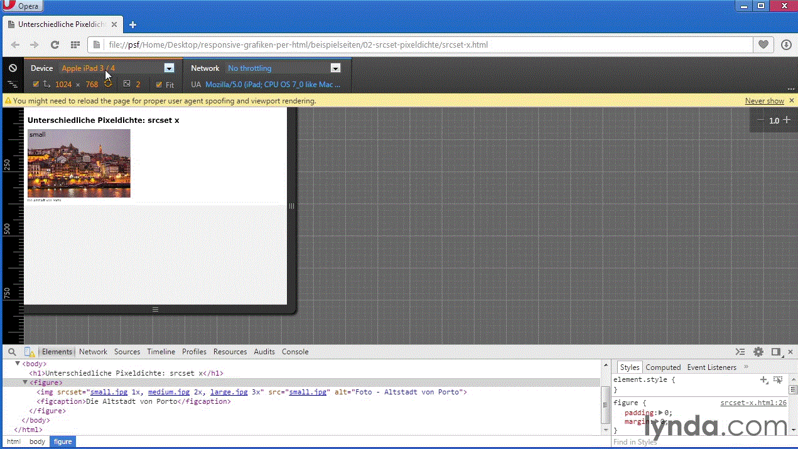Add new style rule plus icon
The image size is (798, 449).
point(764,380)
